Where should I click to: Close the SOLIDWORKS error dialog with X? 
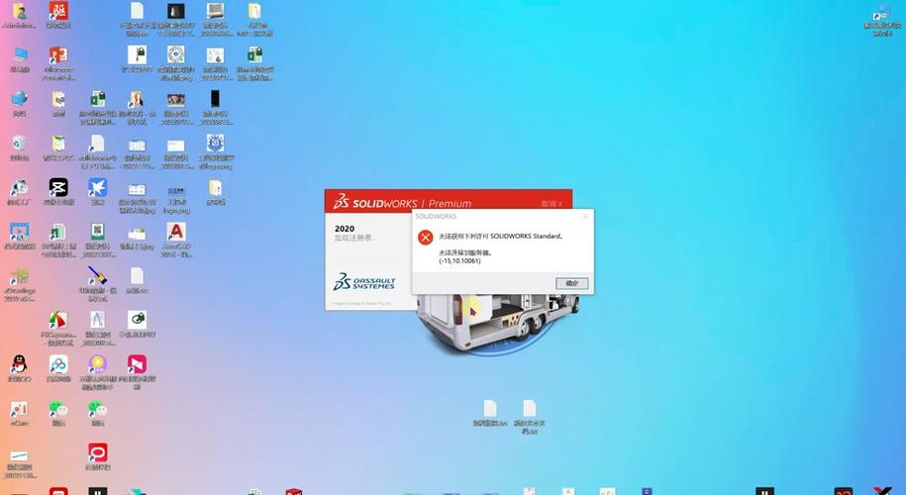point(585,216)
